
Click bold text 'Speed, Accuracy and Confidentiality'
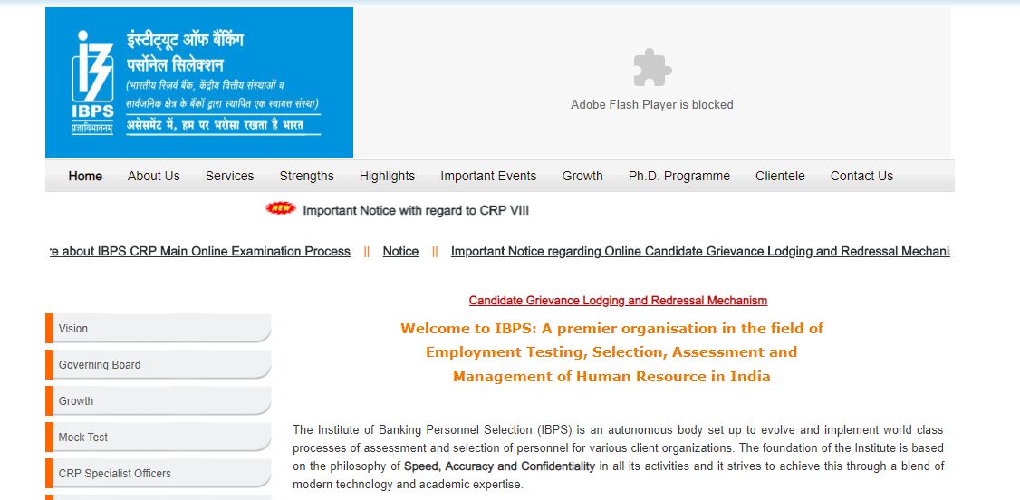500,466
